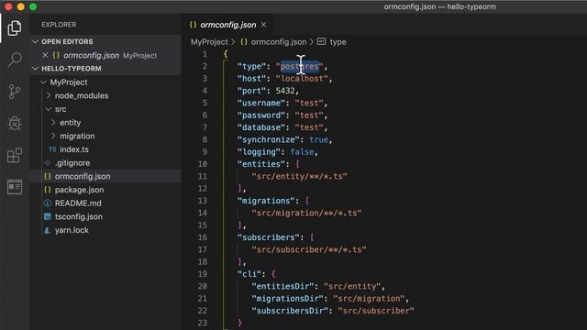Open the Search view in activity bar
This screenshot has width=587, height=330.
15,60
